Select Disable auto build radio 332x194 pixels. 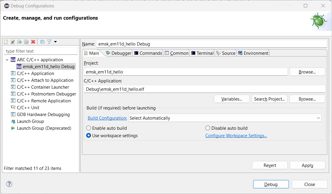(208, 128)
